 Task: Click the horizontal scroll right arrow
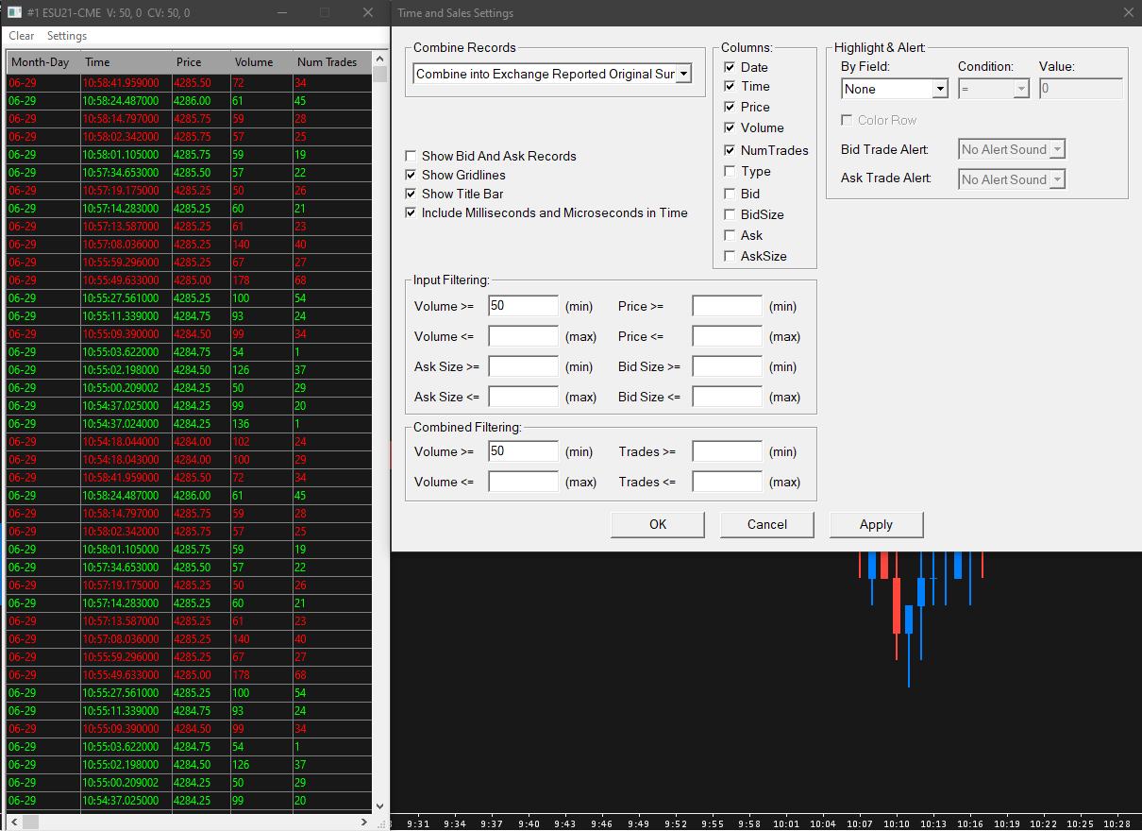point(364,823)
